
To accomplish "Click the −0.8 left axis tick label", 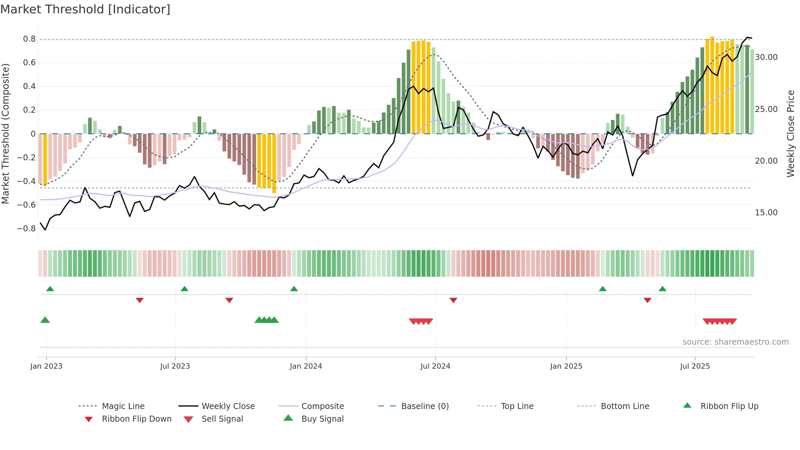I will coord(26,229).
